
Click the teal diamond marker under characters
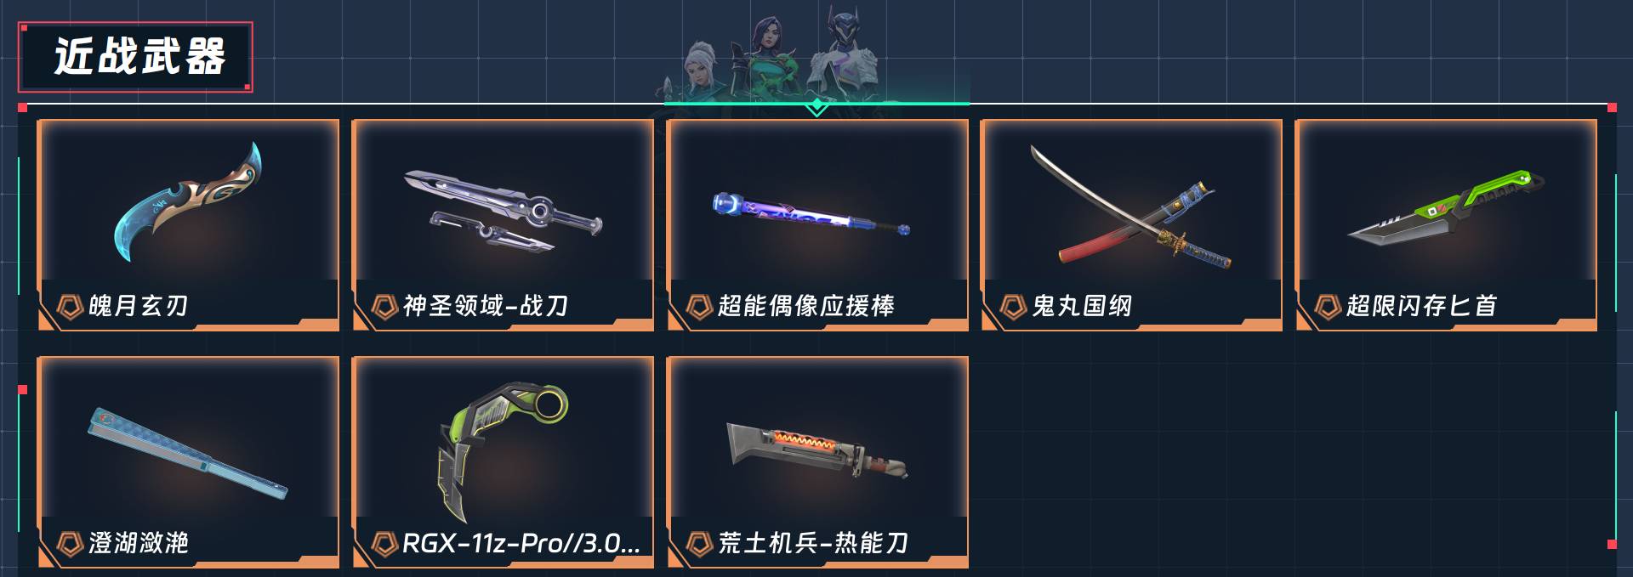pos(816,106)
